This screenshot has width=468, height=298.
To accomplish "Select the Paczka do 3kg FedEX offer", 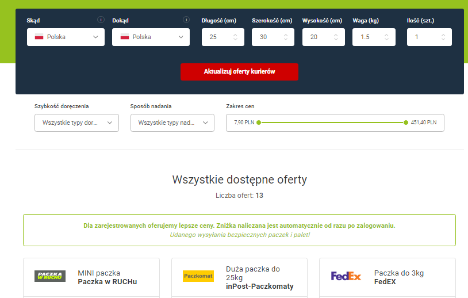I will point(398,277).
